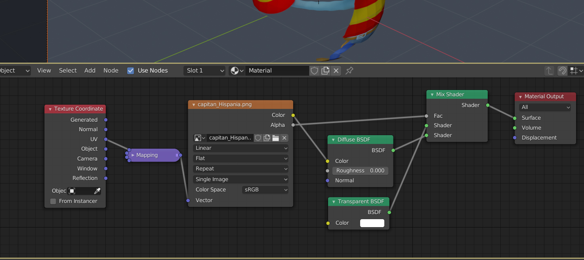Click Shader output socket of Mix Shader

(488, 105)
